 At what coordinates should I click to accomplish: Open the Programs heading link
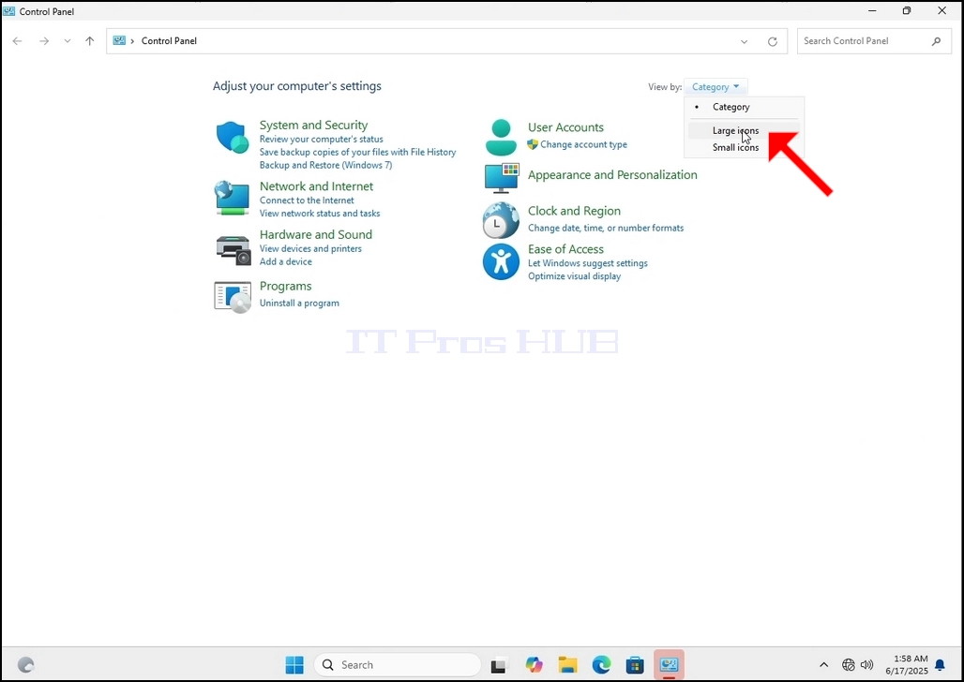[285, 287]
